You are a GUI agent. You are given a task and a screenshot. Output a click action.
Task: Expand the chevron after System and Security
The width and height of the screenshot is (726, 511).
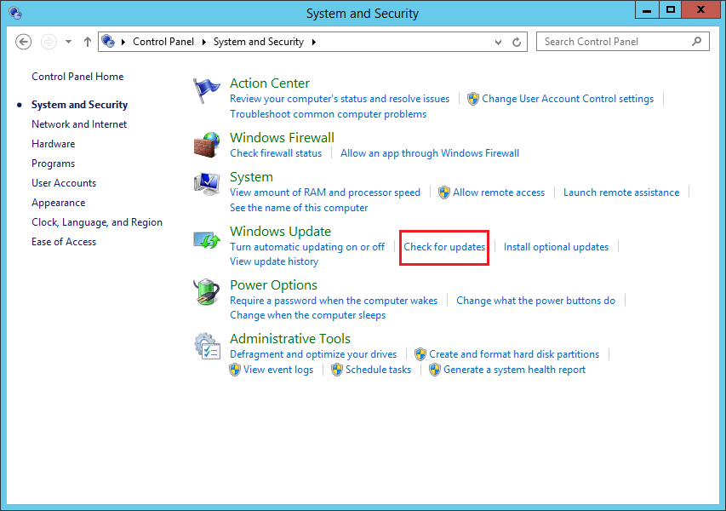pyautogui.click(x=313, y=42)
